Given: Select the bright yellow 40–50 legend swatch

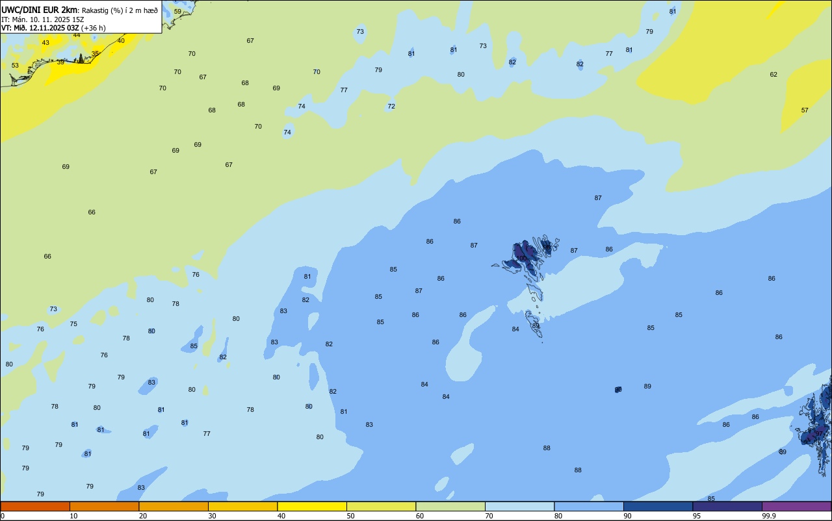Looking at the screenshot, I should click(x=312, y=506).
